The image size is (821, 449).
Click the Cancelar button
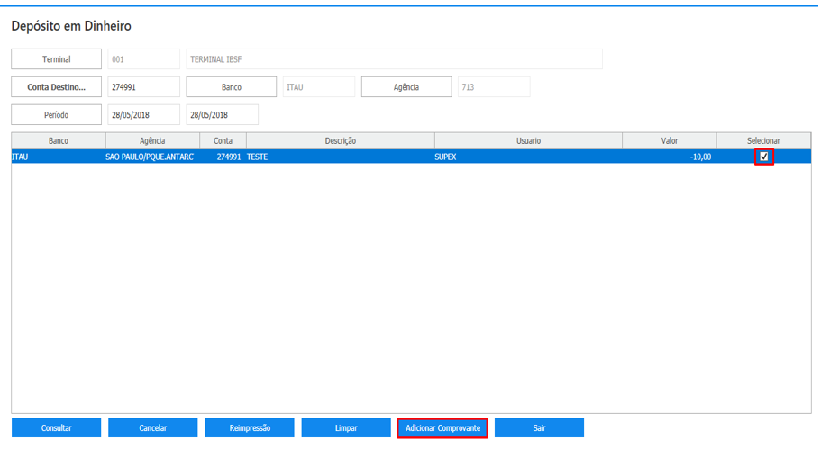pos(153,427)
